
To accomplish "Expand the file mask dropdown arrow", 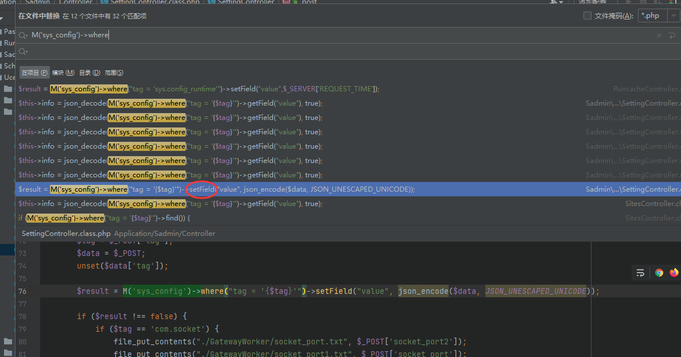I will click(x=674, y=15).
